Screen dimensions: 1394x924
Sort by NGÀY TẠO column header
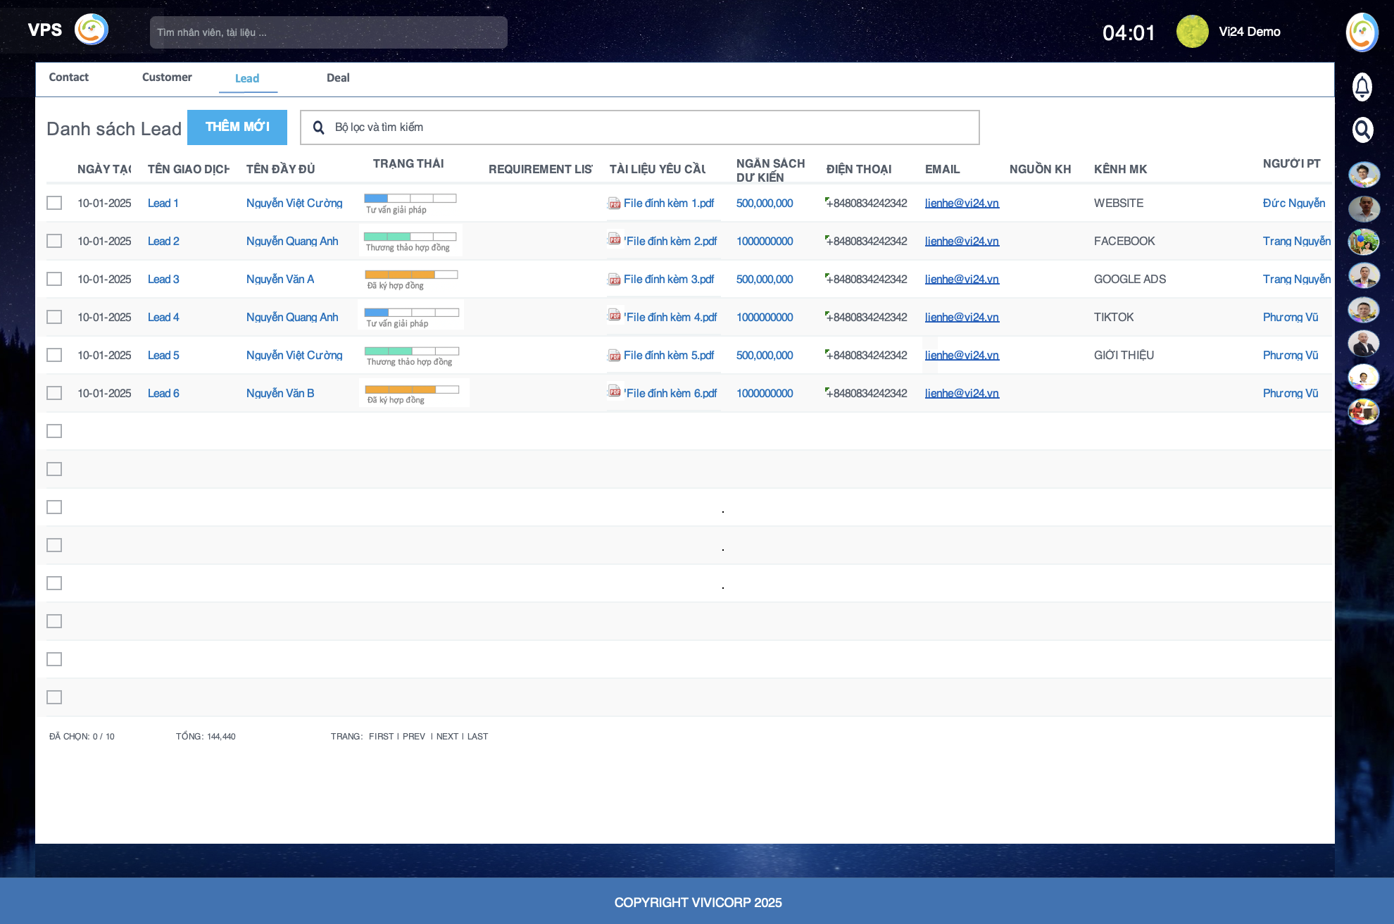[x=104, y=169]
